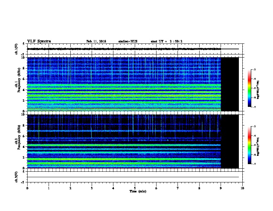Select the ch.2 Frequency (kHz) axis label

point(18,137)
